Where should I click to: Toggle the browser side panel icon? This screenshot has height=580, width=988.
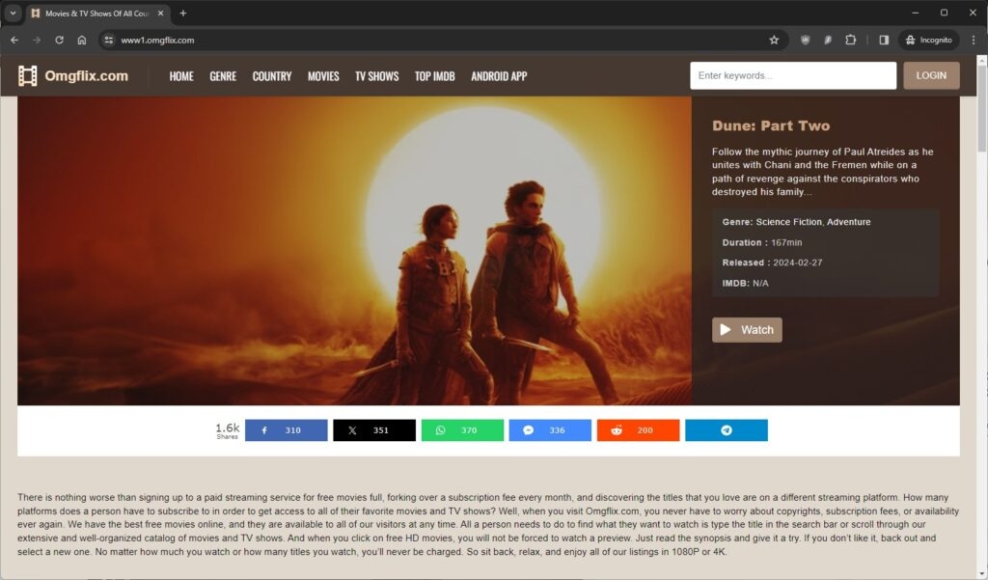pyautogui.click(x=884, y=40)
